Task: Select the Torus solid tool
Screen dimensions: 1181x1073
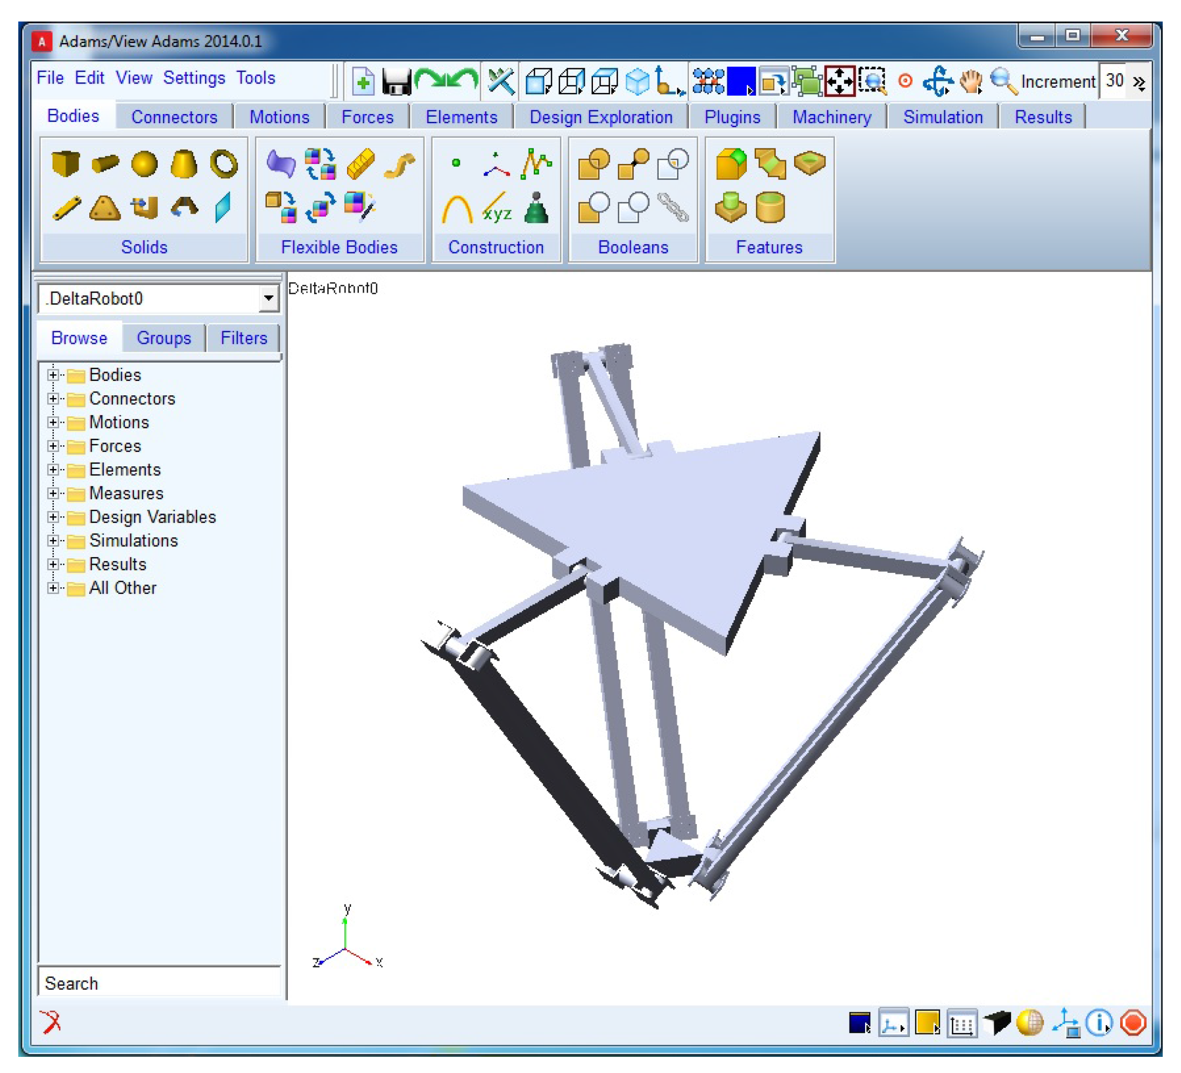Action: point(224,164)
